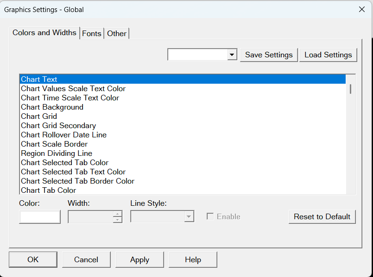Toggle the Enable checkbox
Image resolution: width=373 pixels, height=277 pixels.
click(210, 216)
